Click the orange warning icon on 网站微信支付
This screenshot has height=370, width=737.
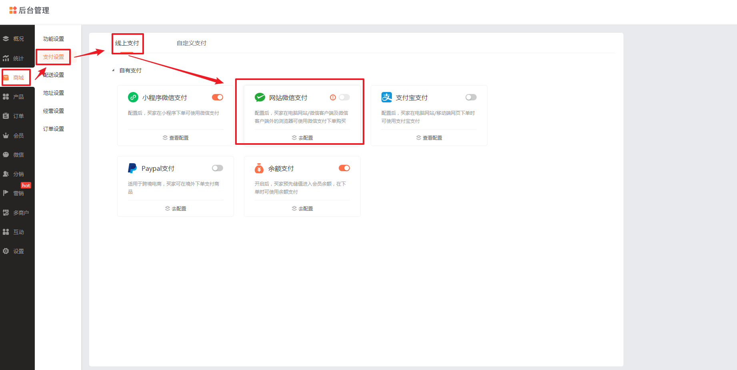[333, 97]
